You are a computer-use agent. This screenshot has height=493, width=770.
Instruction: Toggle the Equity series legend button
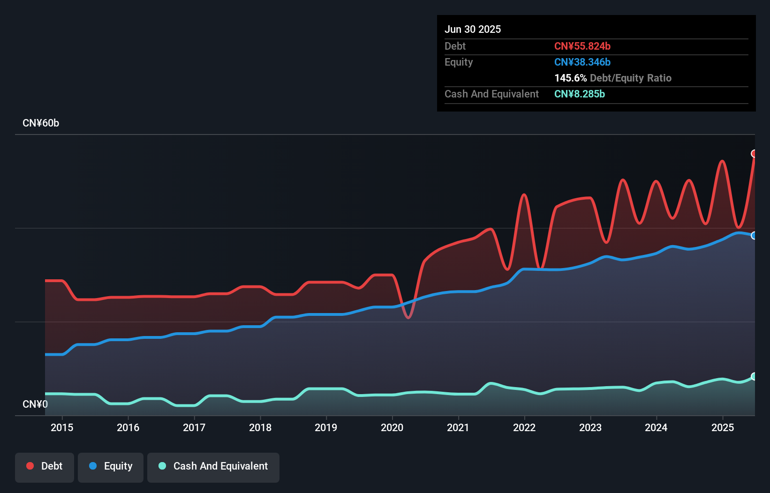[x=111, y=467]
